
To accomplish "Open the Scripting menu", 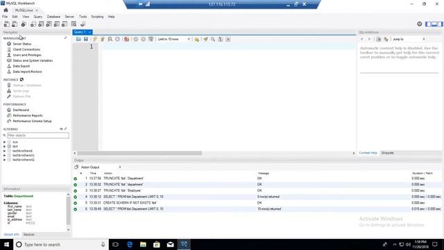I will pos(97,17).
